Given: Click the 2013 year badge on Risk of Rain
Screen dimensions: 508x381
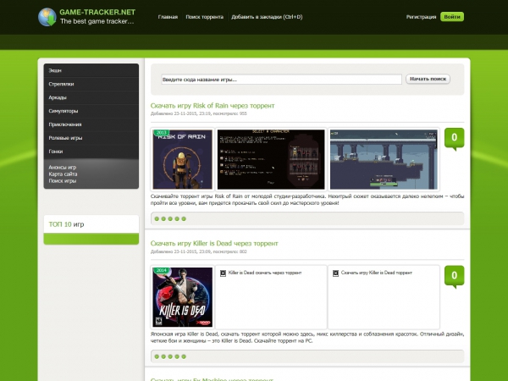Looking at the screenshot, I should coord(161,133).
